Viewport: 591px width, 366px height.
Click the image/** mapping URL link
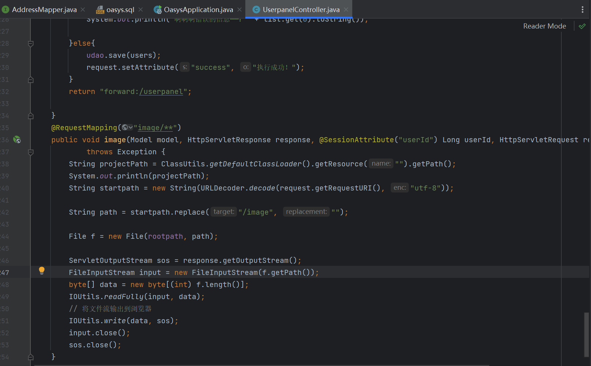pyautogui.click(x=155, y=128)
